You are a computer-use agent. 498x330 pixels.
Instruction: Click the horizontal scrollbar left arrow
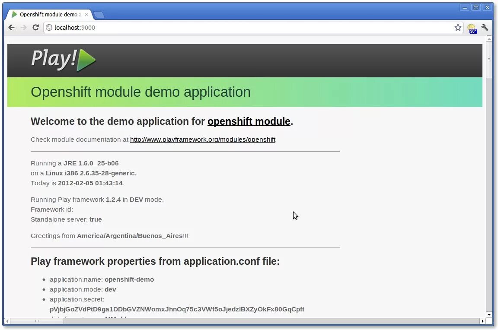[x=7, y=321]
